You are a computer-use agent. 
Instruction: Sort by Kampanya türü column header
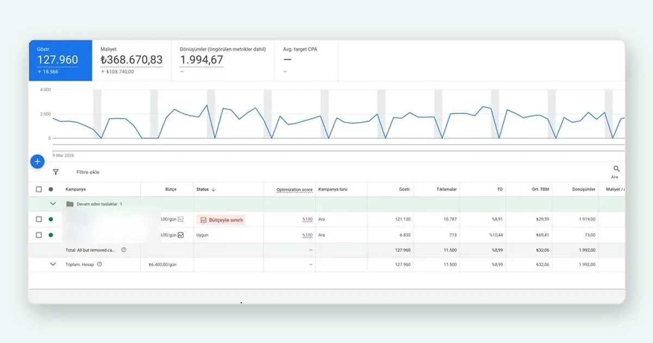coord(333,189)
